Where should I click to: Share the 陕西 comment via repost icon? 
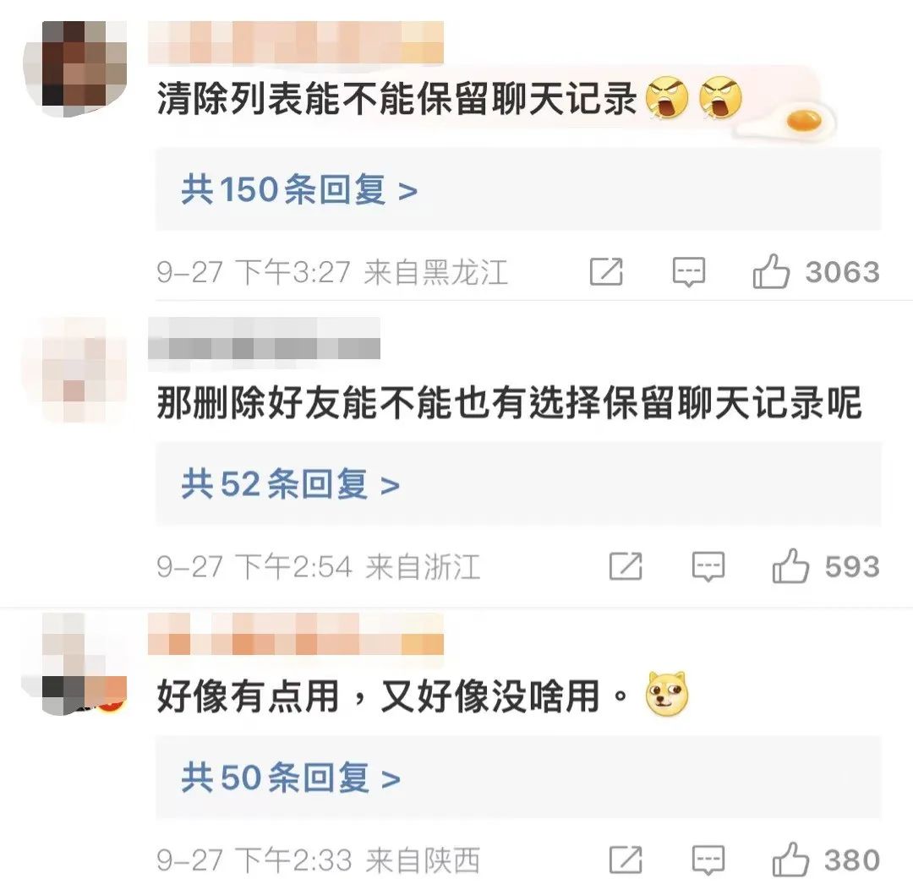click(x=626, y=860)
